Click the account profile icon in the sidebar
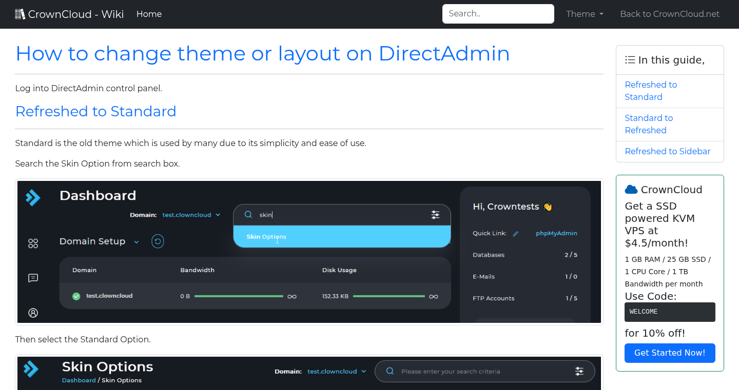Screen dimensions: 739x390 coord(33,313)
